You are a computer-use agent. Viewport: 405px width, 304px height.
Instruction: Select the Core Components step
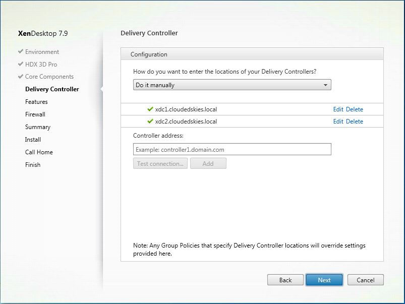pyautogui.click(x=49, y=77)
